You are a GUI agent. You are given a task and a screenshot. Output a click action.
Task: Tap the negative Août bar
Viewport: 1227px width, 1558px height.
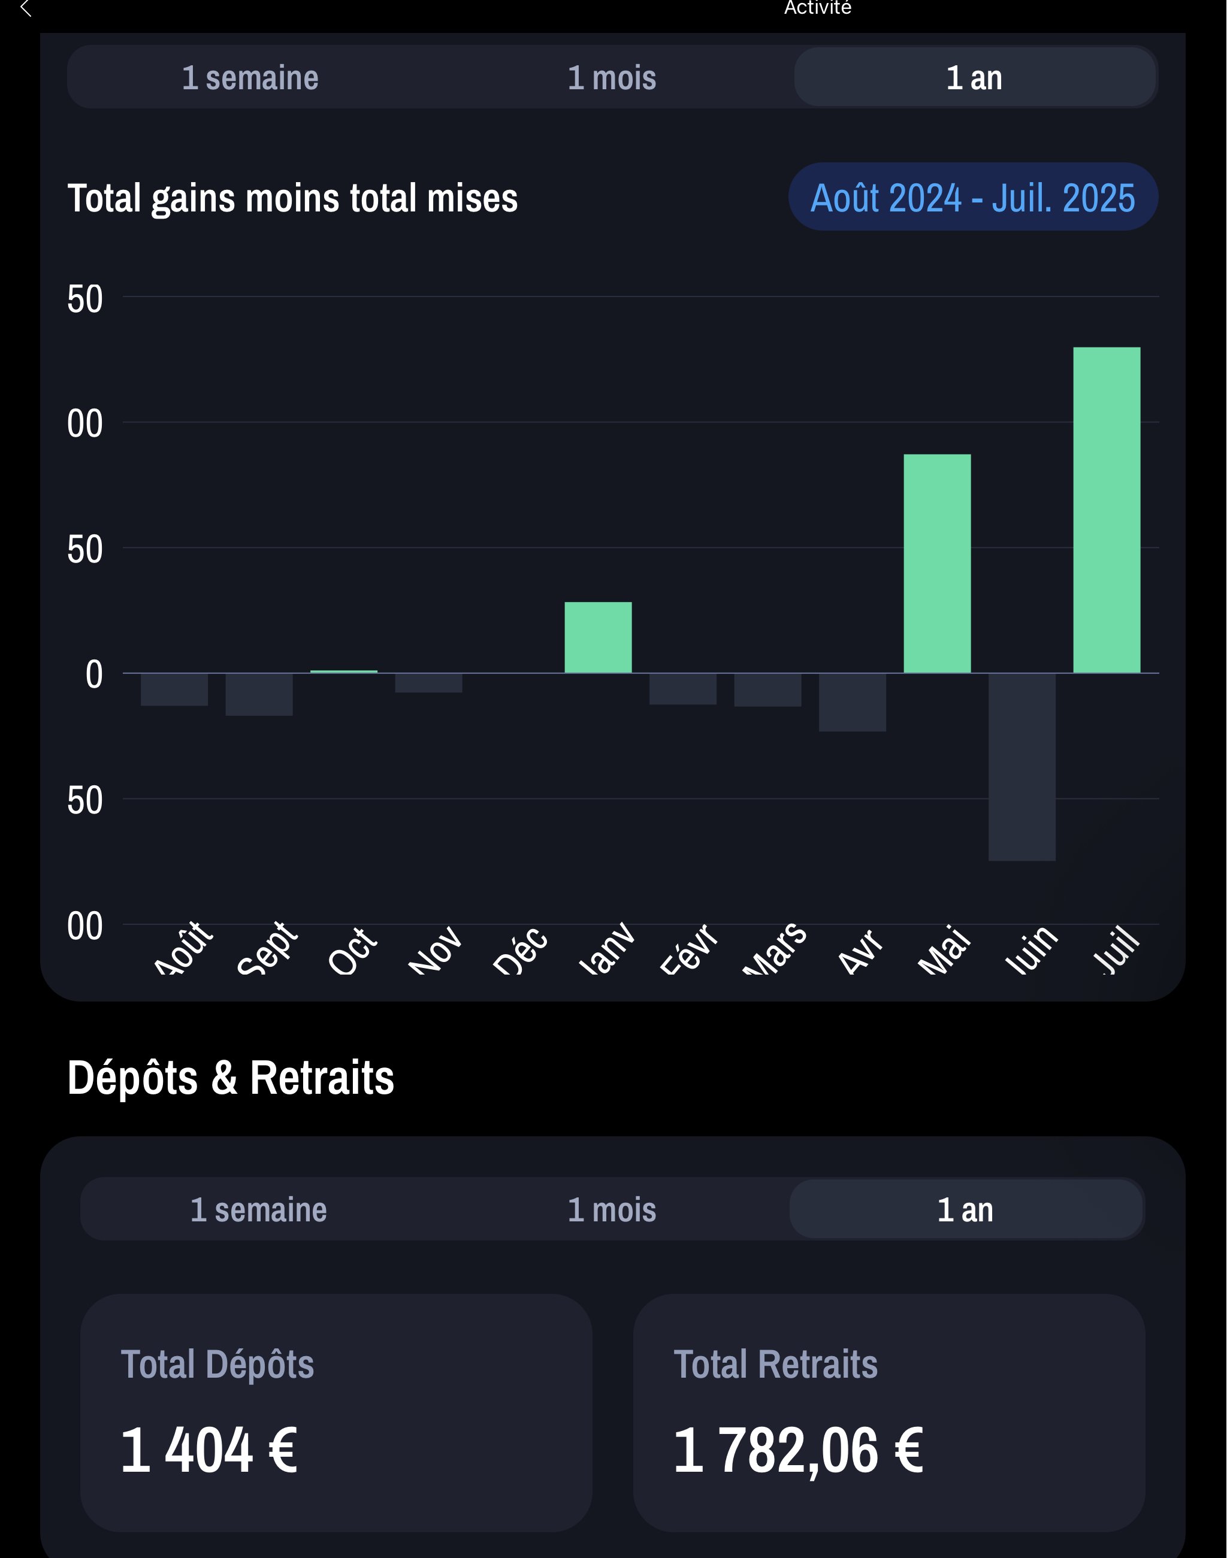pos(174,689)
